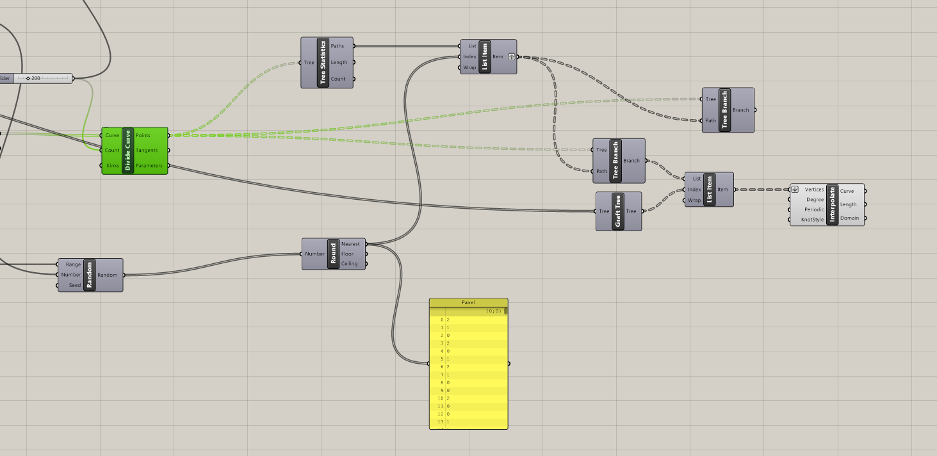This screenshot has height=456, width=937.
Task: Click the Length output of Interpolate
Action: pos(849,205)
